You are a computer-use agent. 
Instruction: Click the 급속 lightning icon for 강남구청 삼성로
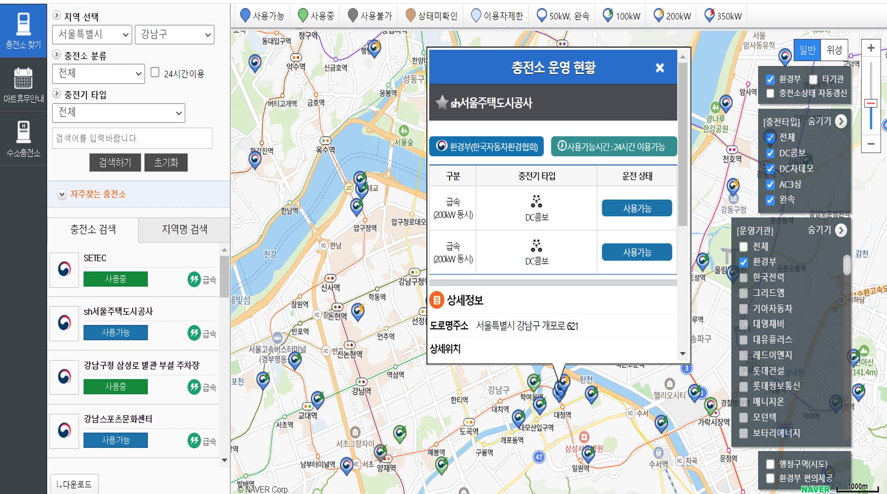click(194, 387)
